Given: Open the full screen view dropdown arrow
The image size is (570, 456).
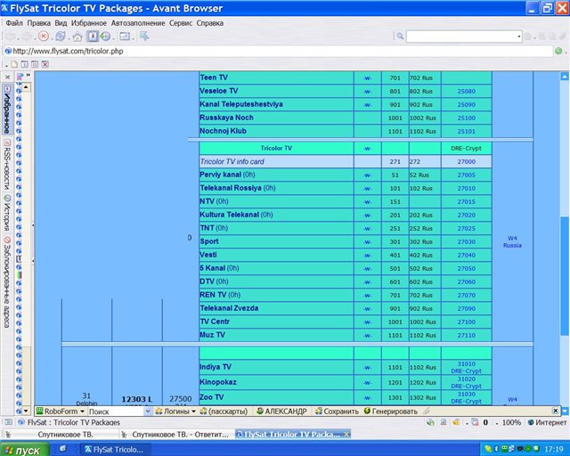Looking at the screenshot, I should pyautogui.click(x=133, y=37).
